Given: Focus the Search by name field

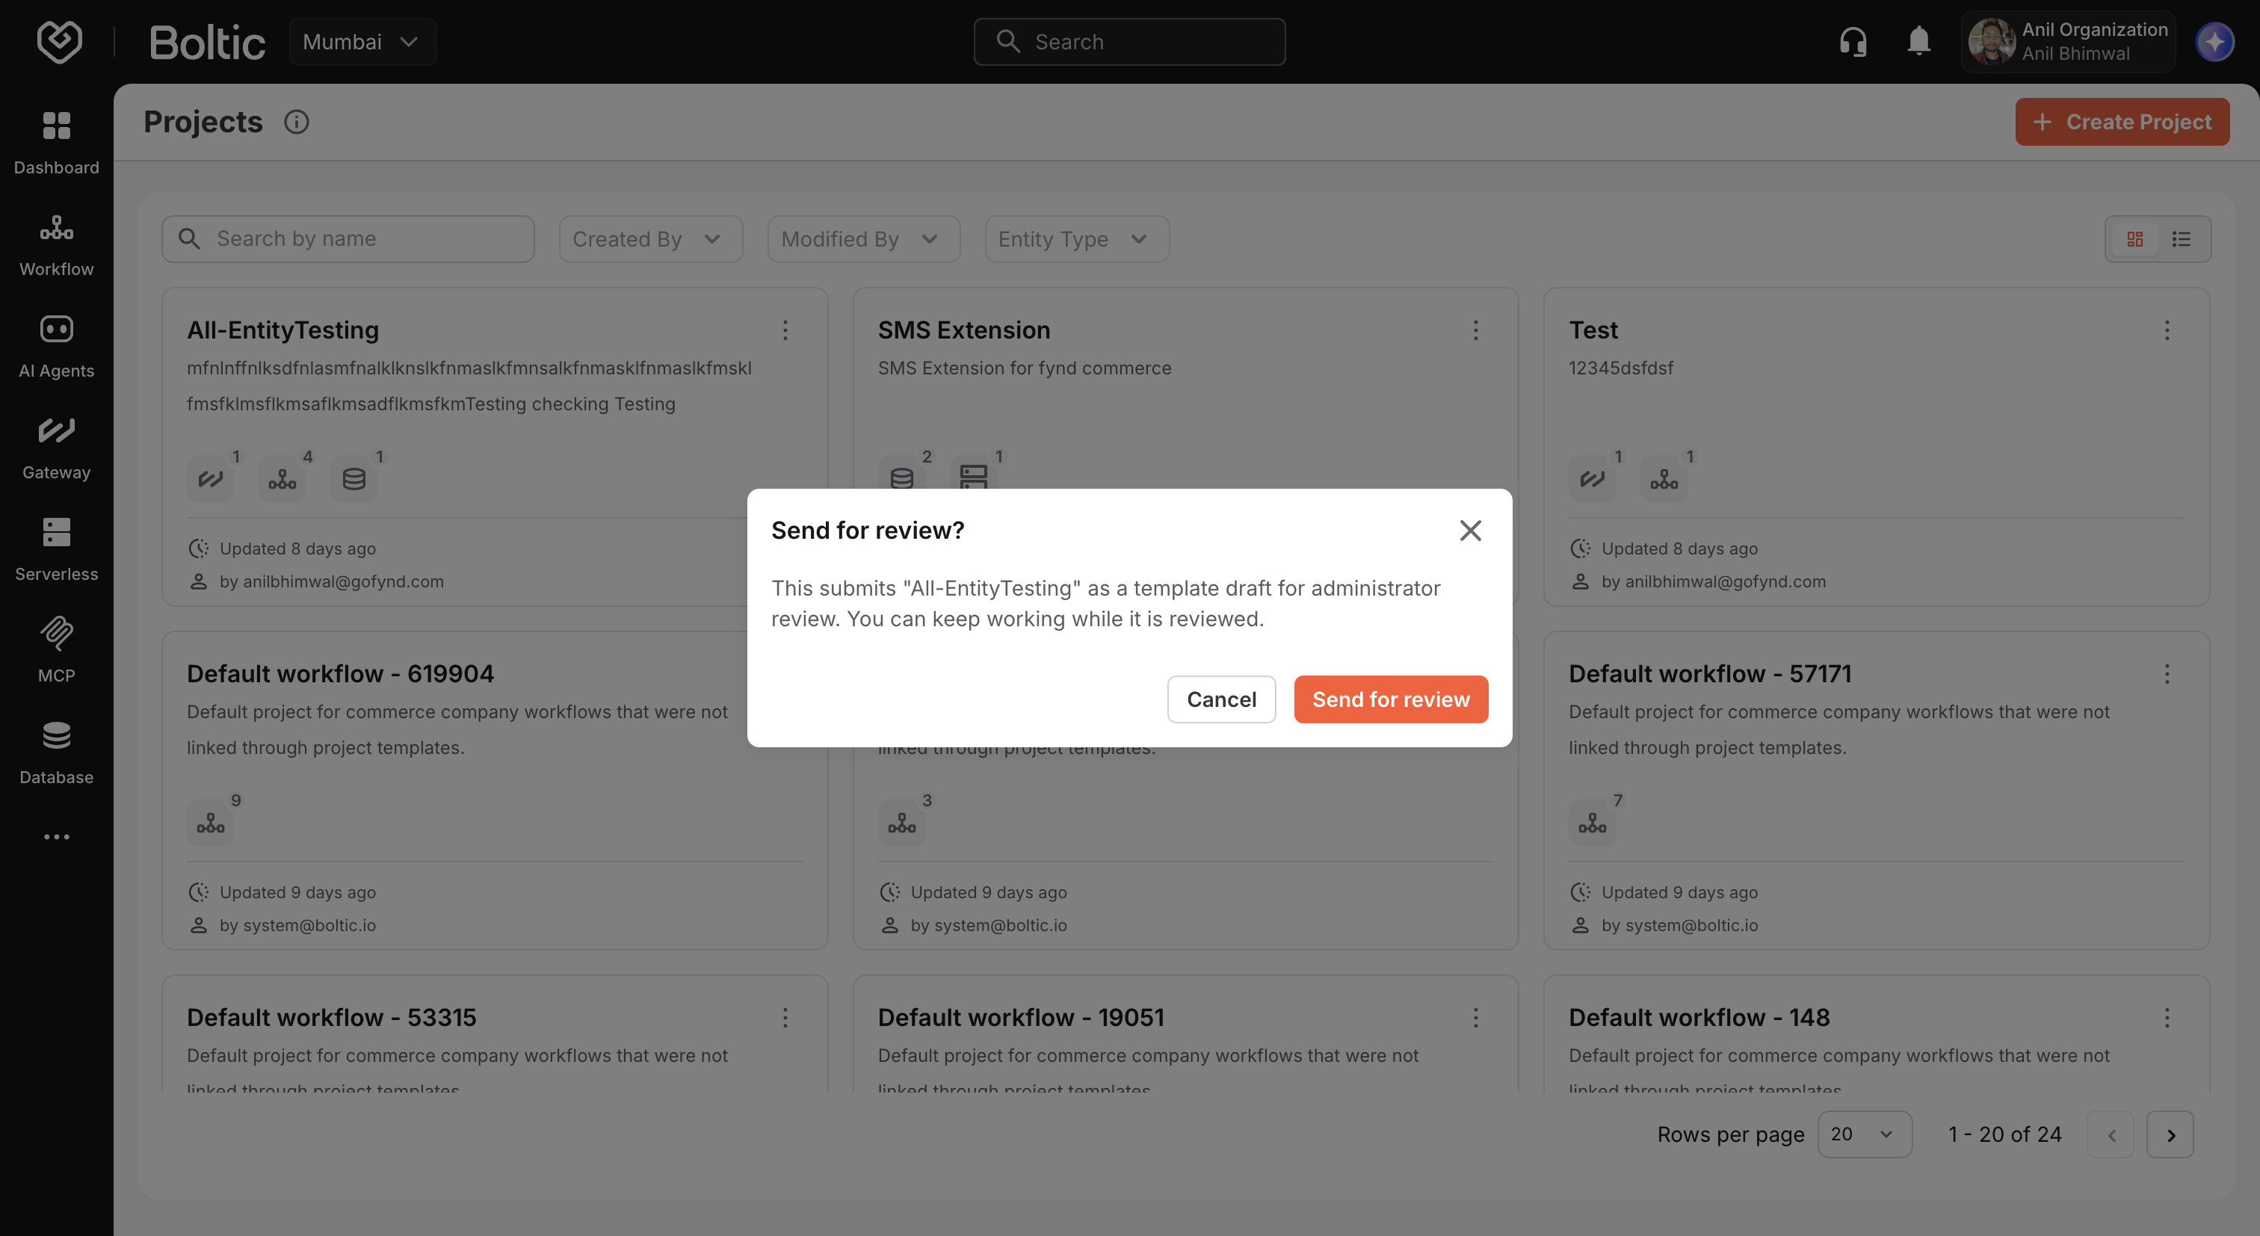Looking at the screenshot, I should point(348,238).
